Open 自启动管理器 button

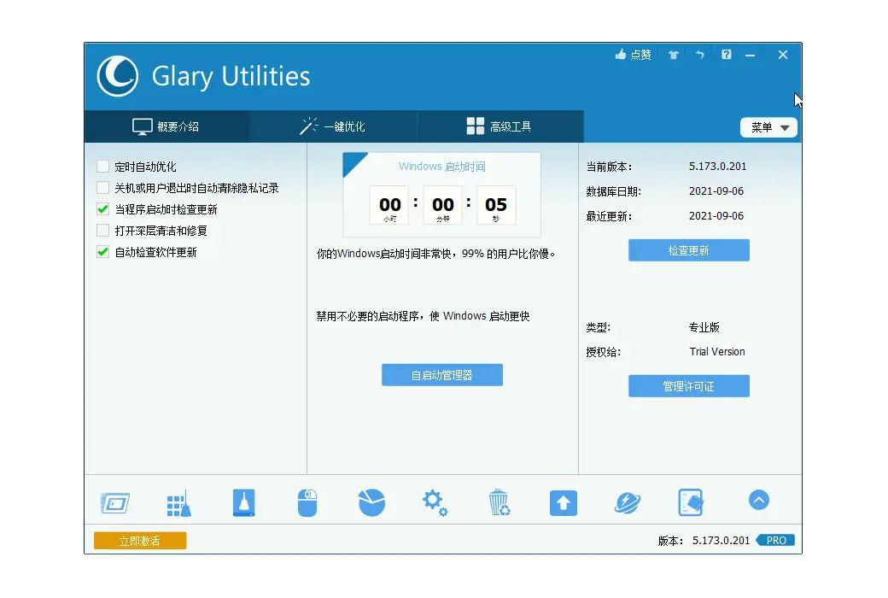[x=441, y=375]
